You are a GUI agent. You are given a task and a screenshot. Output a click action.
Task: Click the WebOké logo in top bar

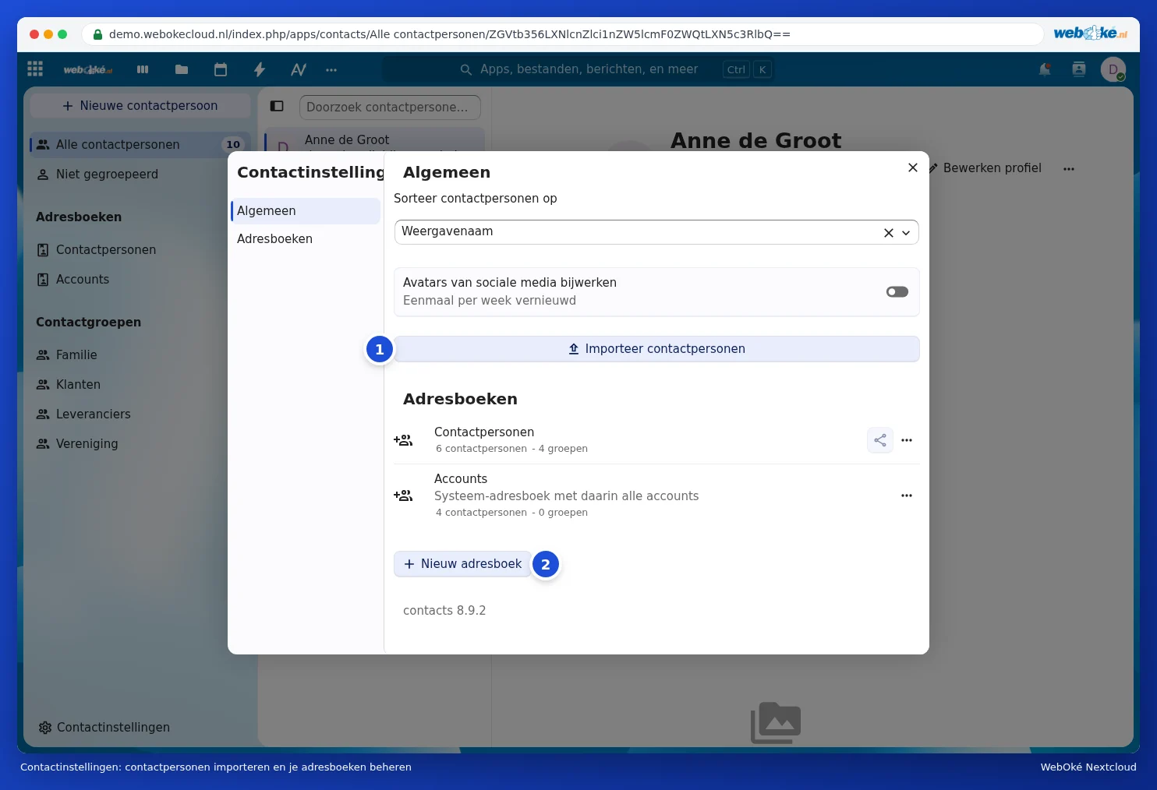[x=87, y=69]
